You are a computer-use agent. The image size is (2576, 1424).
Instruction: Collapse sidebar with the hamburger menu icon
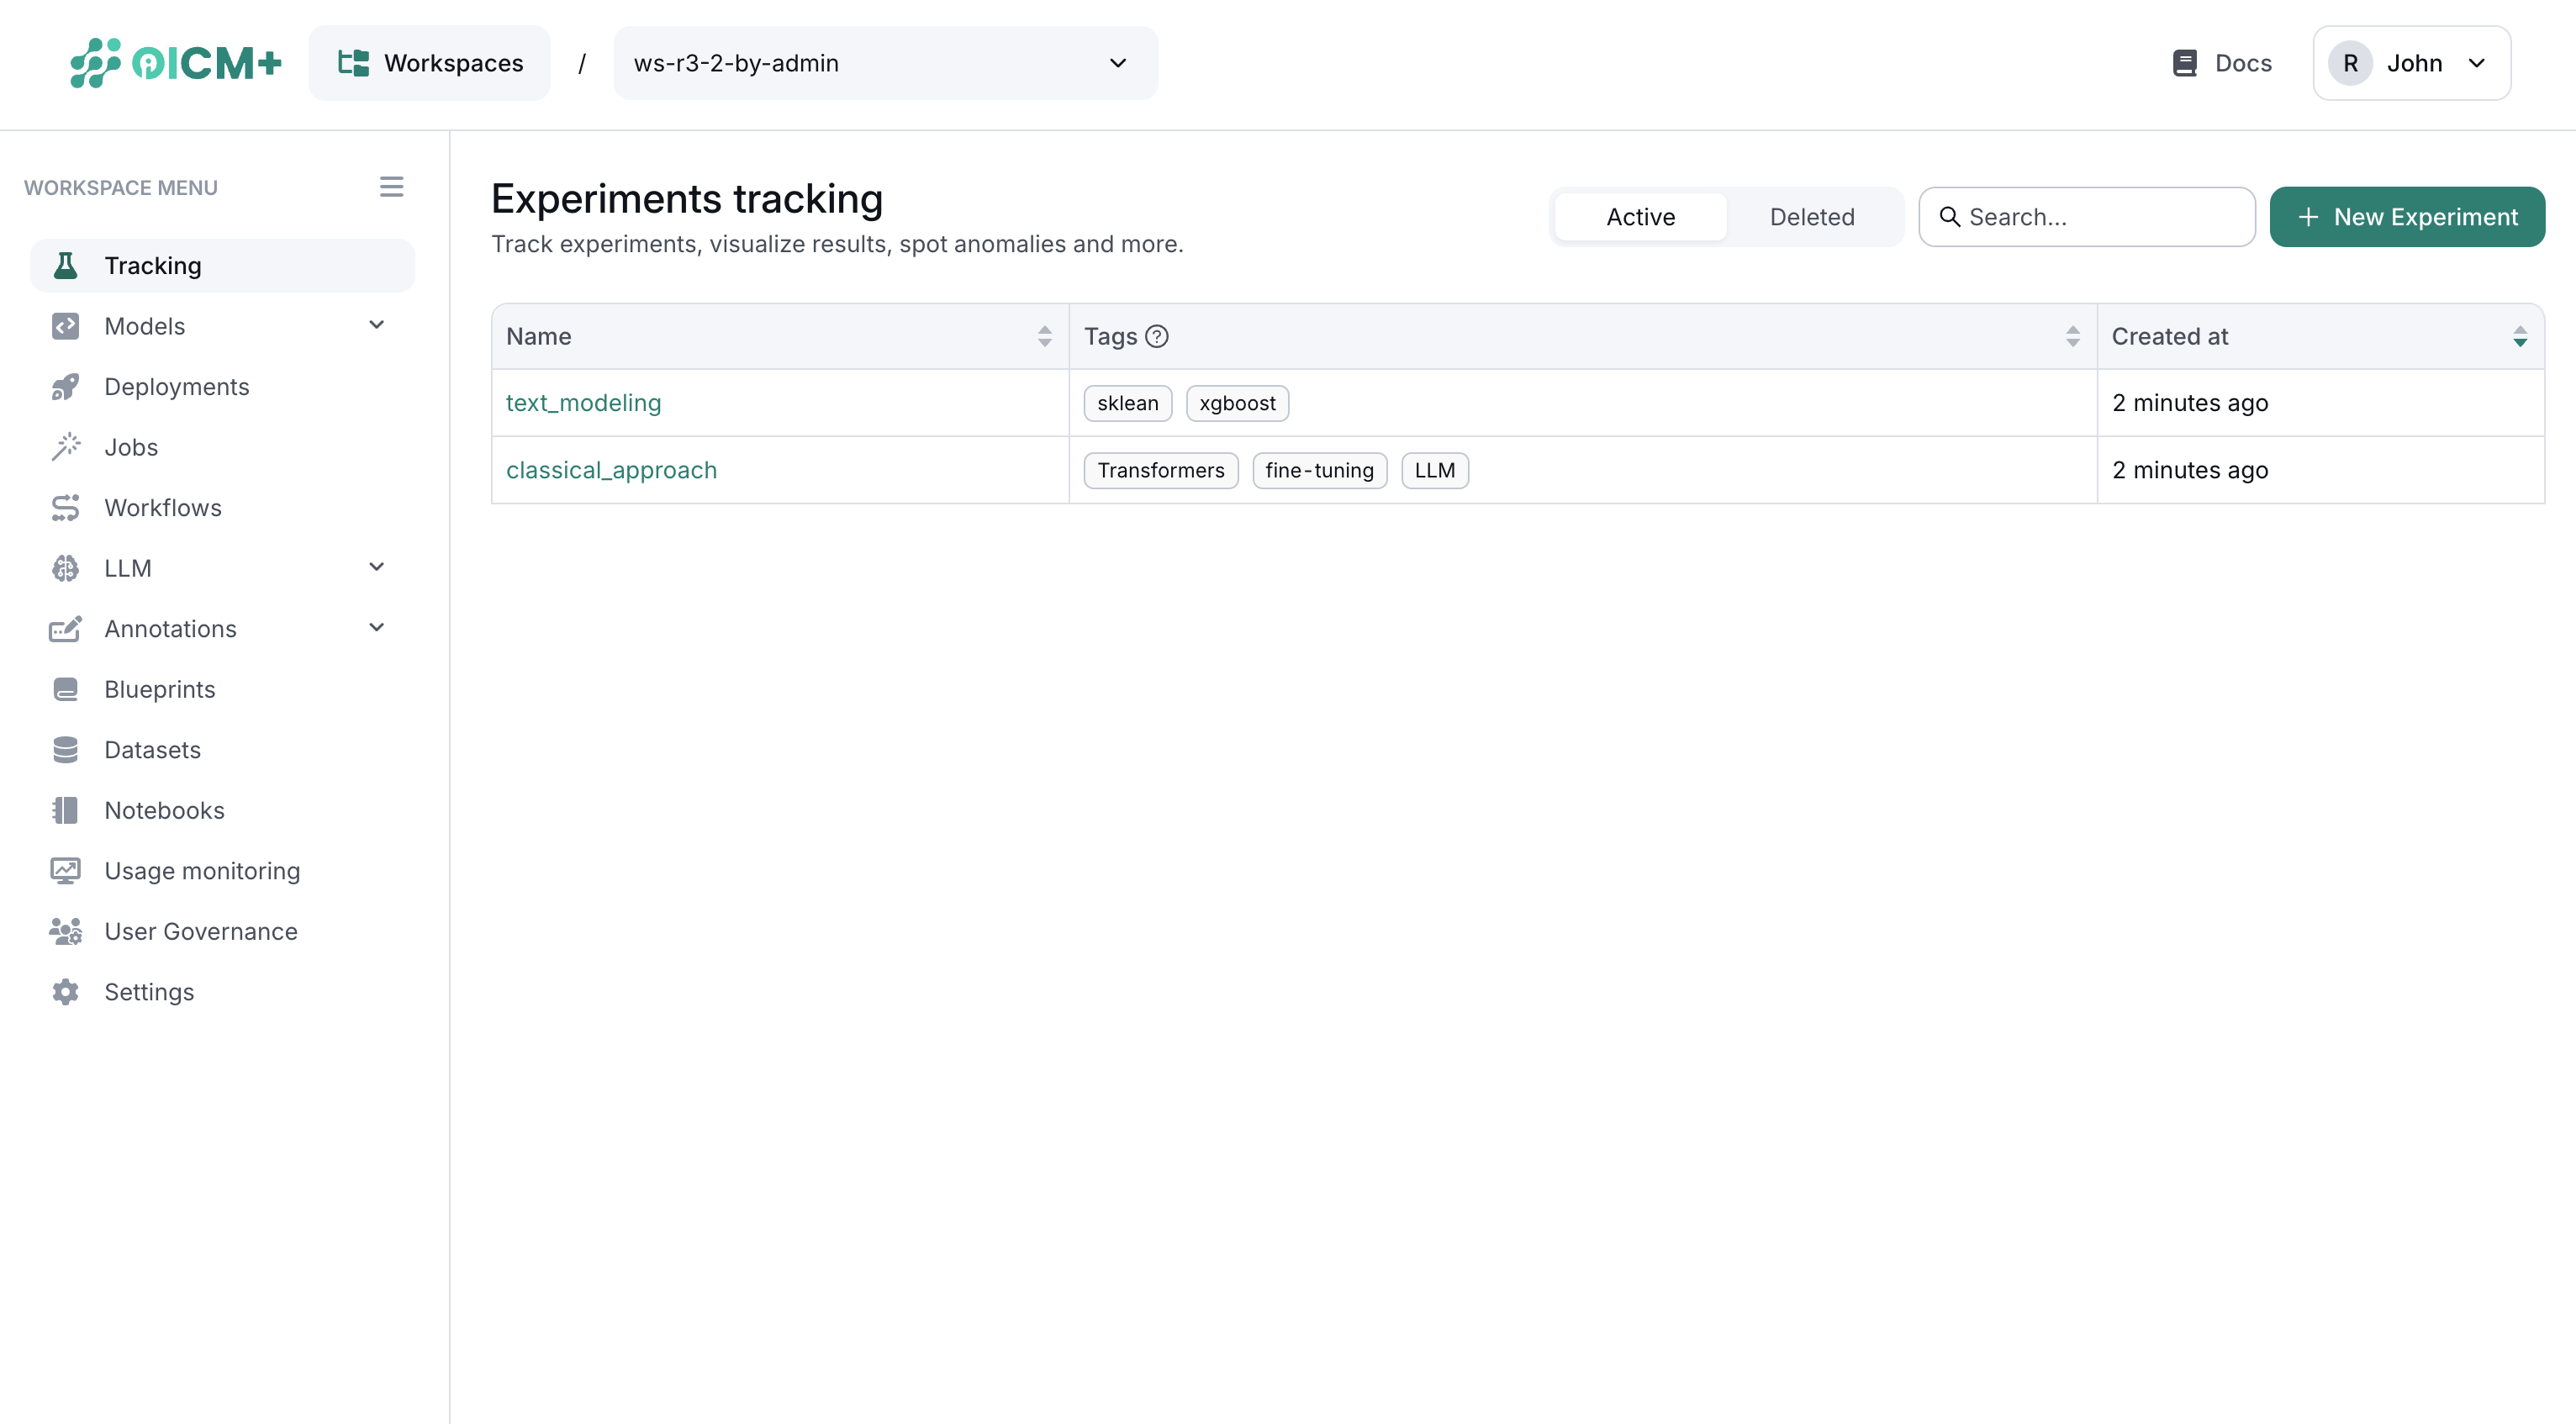(391, 187)
